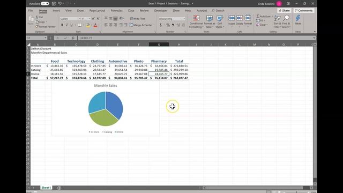Click the Insert cells icon
Image resolution: width=343 pixels, height=193 pixels.
pos(232,18)
